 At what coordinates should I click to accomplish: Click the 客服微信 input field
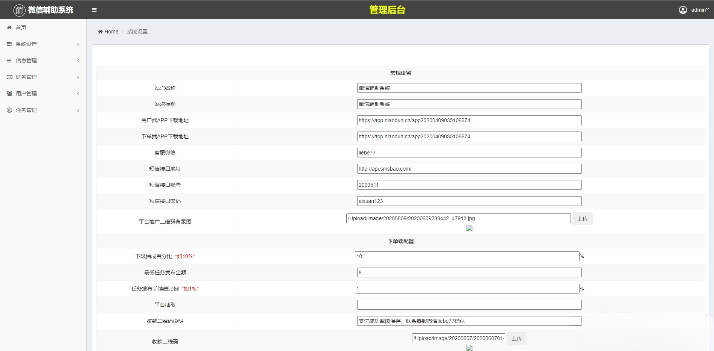(x=469, y=153)
